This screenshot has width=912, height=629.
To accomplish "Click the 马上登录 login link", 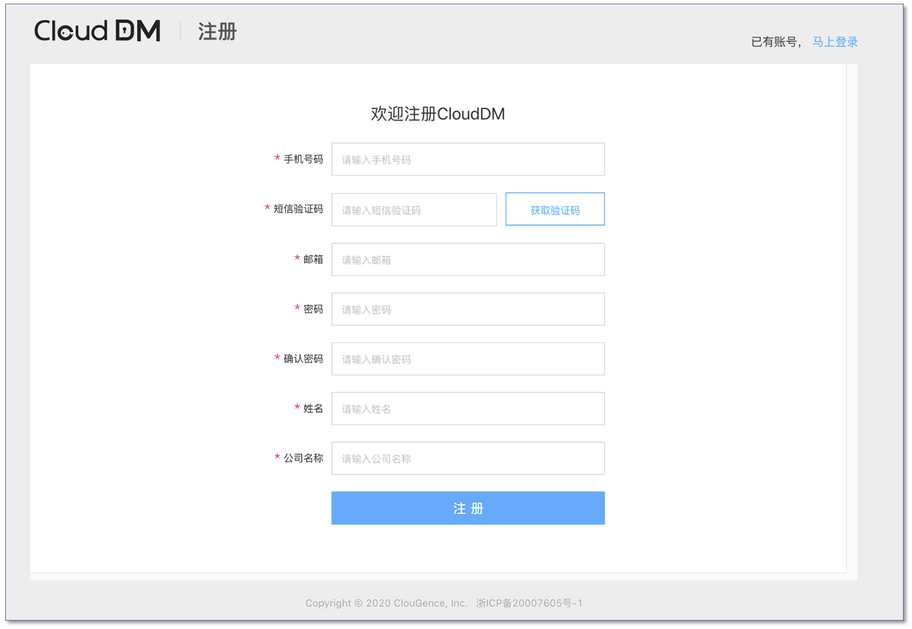I will click(x=835, y=42).
